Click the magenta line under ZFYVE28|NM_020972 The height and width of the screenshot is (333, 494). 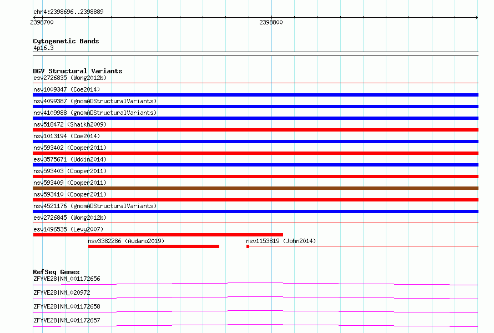255,297
